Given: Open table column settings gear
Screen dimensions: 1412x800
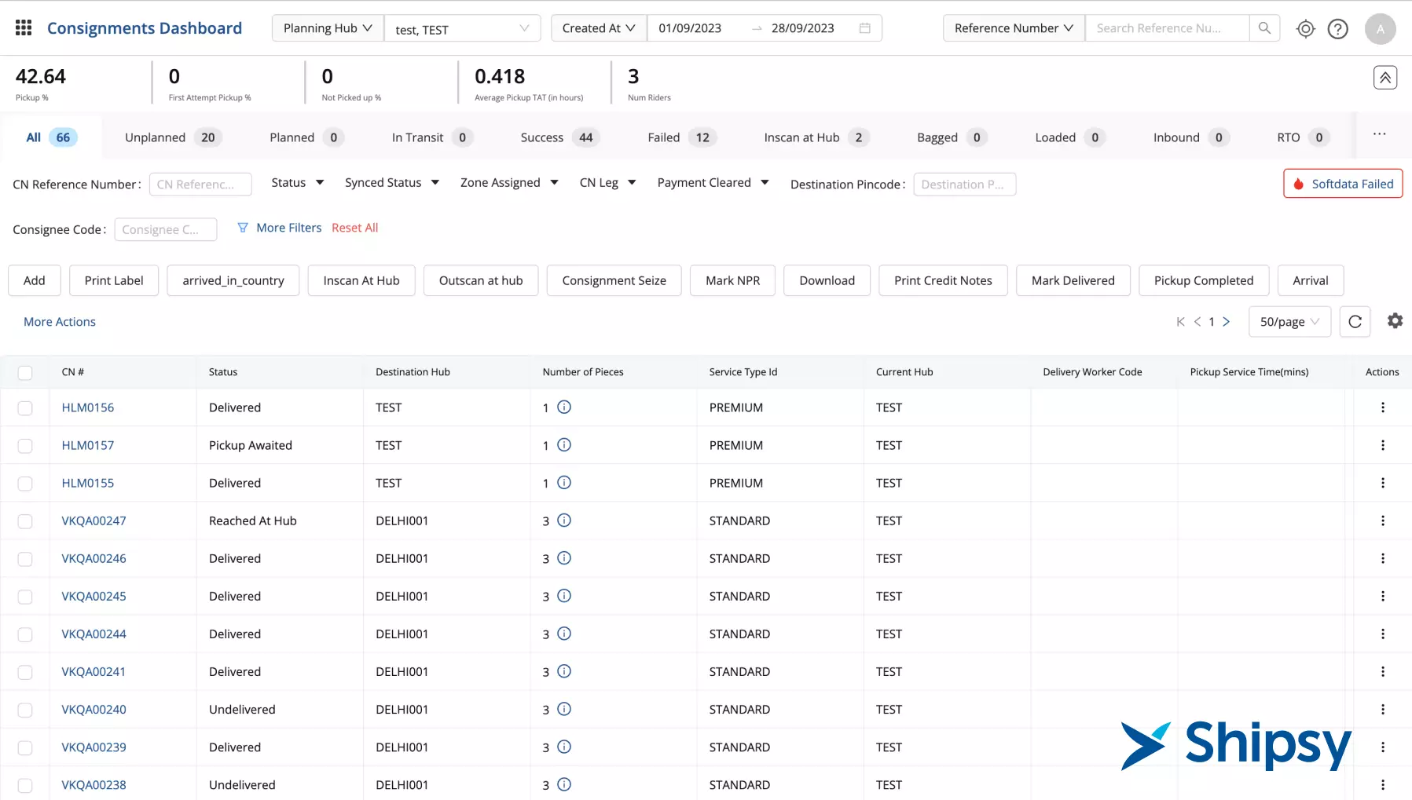Looking at the screenshot, I should coord(1395,321).
